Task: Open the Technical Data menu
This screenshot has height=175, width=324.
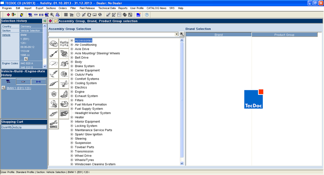Action: click(x=107, y=8)
